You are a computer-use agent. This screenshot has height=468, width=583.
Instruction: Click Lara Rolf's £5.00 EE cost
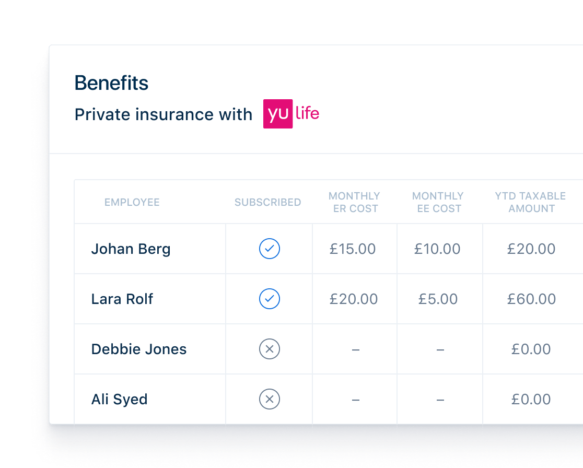coord(438,299)
